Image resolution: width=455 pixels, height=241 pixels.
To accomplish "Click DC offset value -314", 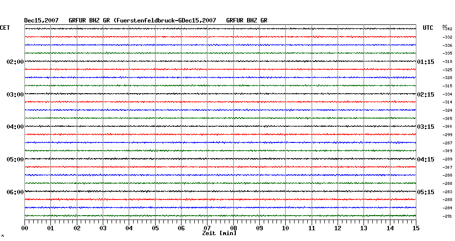I will (x=447, y=102).
